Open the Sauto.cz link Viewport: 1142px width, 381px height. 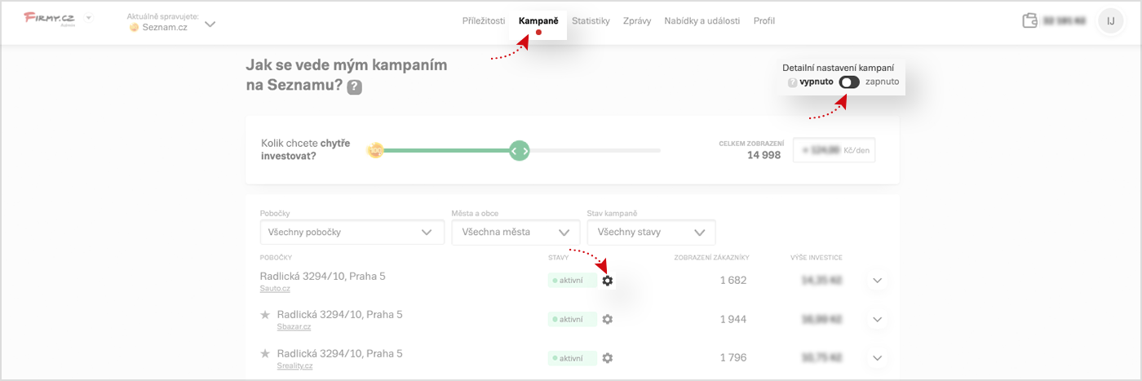pyautogui.click(x=275, y=289)
